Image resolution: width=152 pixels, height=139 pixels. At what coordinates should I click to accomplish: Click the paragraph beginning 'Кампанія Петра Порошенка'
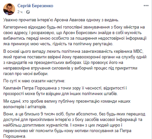coord(65,91)
